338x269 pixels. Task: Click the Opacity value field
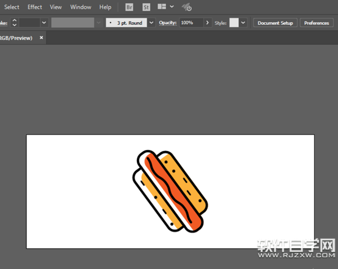pos(190,23)
